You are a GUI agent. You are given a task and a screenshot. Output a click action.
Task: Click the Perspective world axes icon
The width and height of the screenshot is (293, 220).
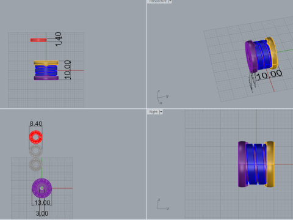coord(162,97)
